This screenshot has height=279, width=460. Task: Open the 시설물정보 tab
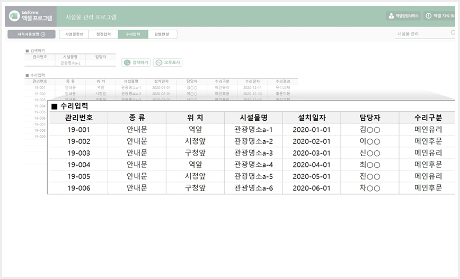(x=74, y=34)
